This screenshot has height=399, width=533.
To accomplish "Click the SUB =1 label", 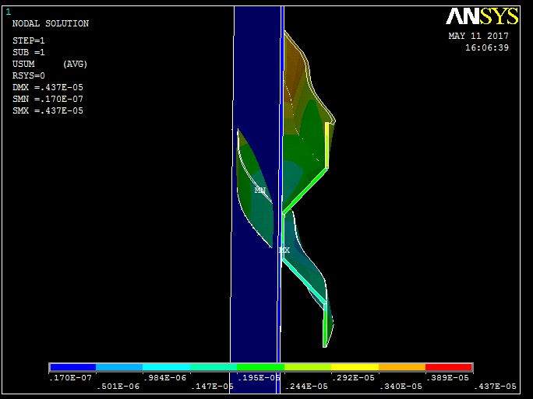I will pos(29,52).
